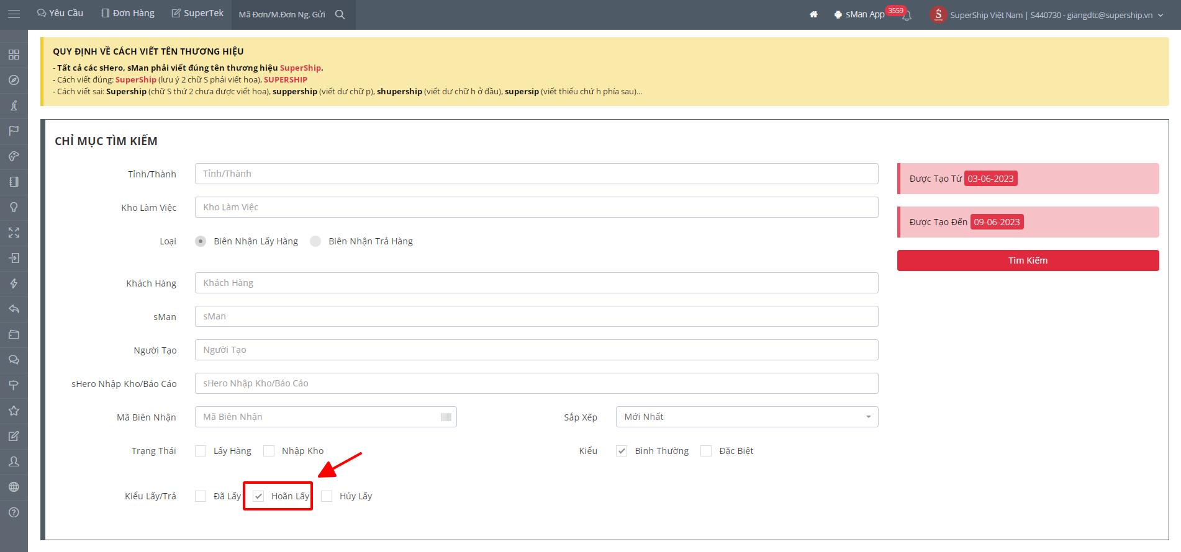Click the compass icon in sidebar
Screen dimensions: 1181x552
point(14,80)
